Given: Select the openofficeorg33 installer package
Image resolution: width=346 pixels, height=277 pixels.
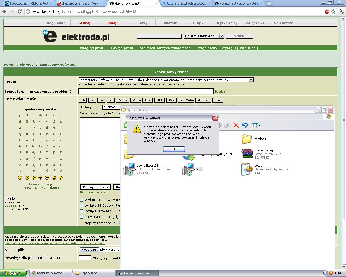Looking at the screenshot, I should pos(148,169).
